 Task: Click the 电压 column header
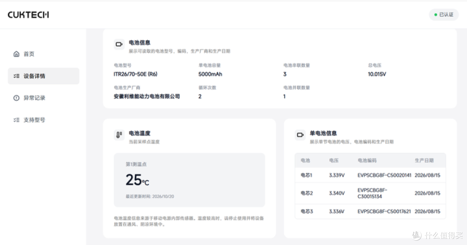tap(334, 160)
